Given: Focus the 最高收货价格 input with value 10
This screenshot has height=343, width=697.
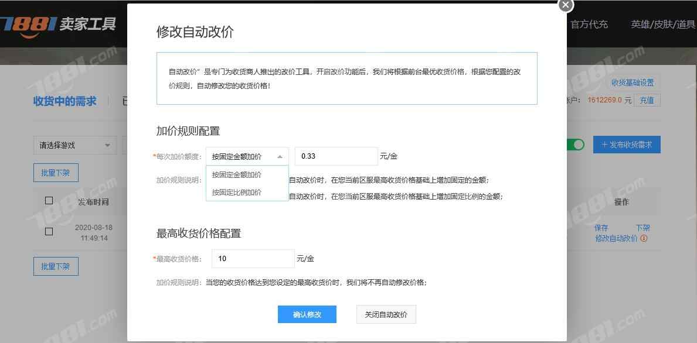Looking at the screenshot, I should (x=253, y=258).
